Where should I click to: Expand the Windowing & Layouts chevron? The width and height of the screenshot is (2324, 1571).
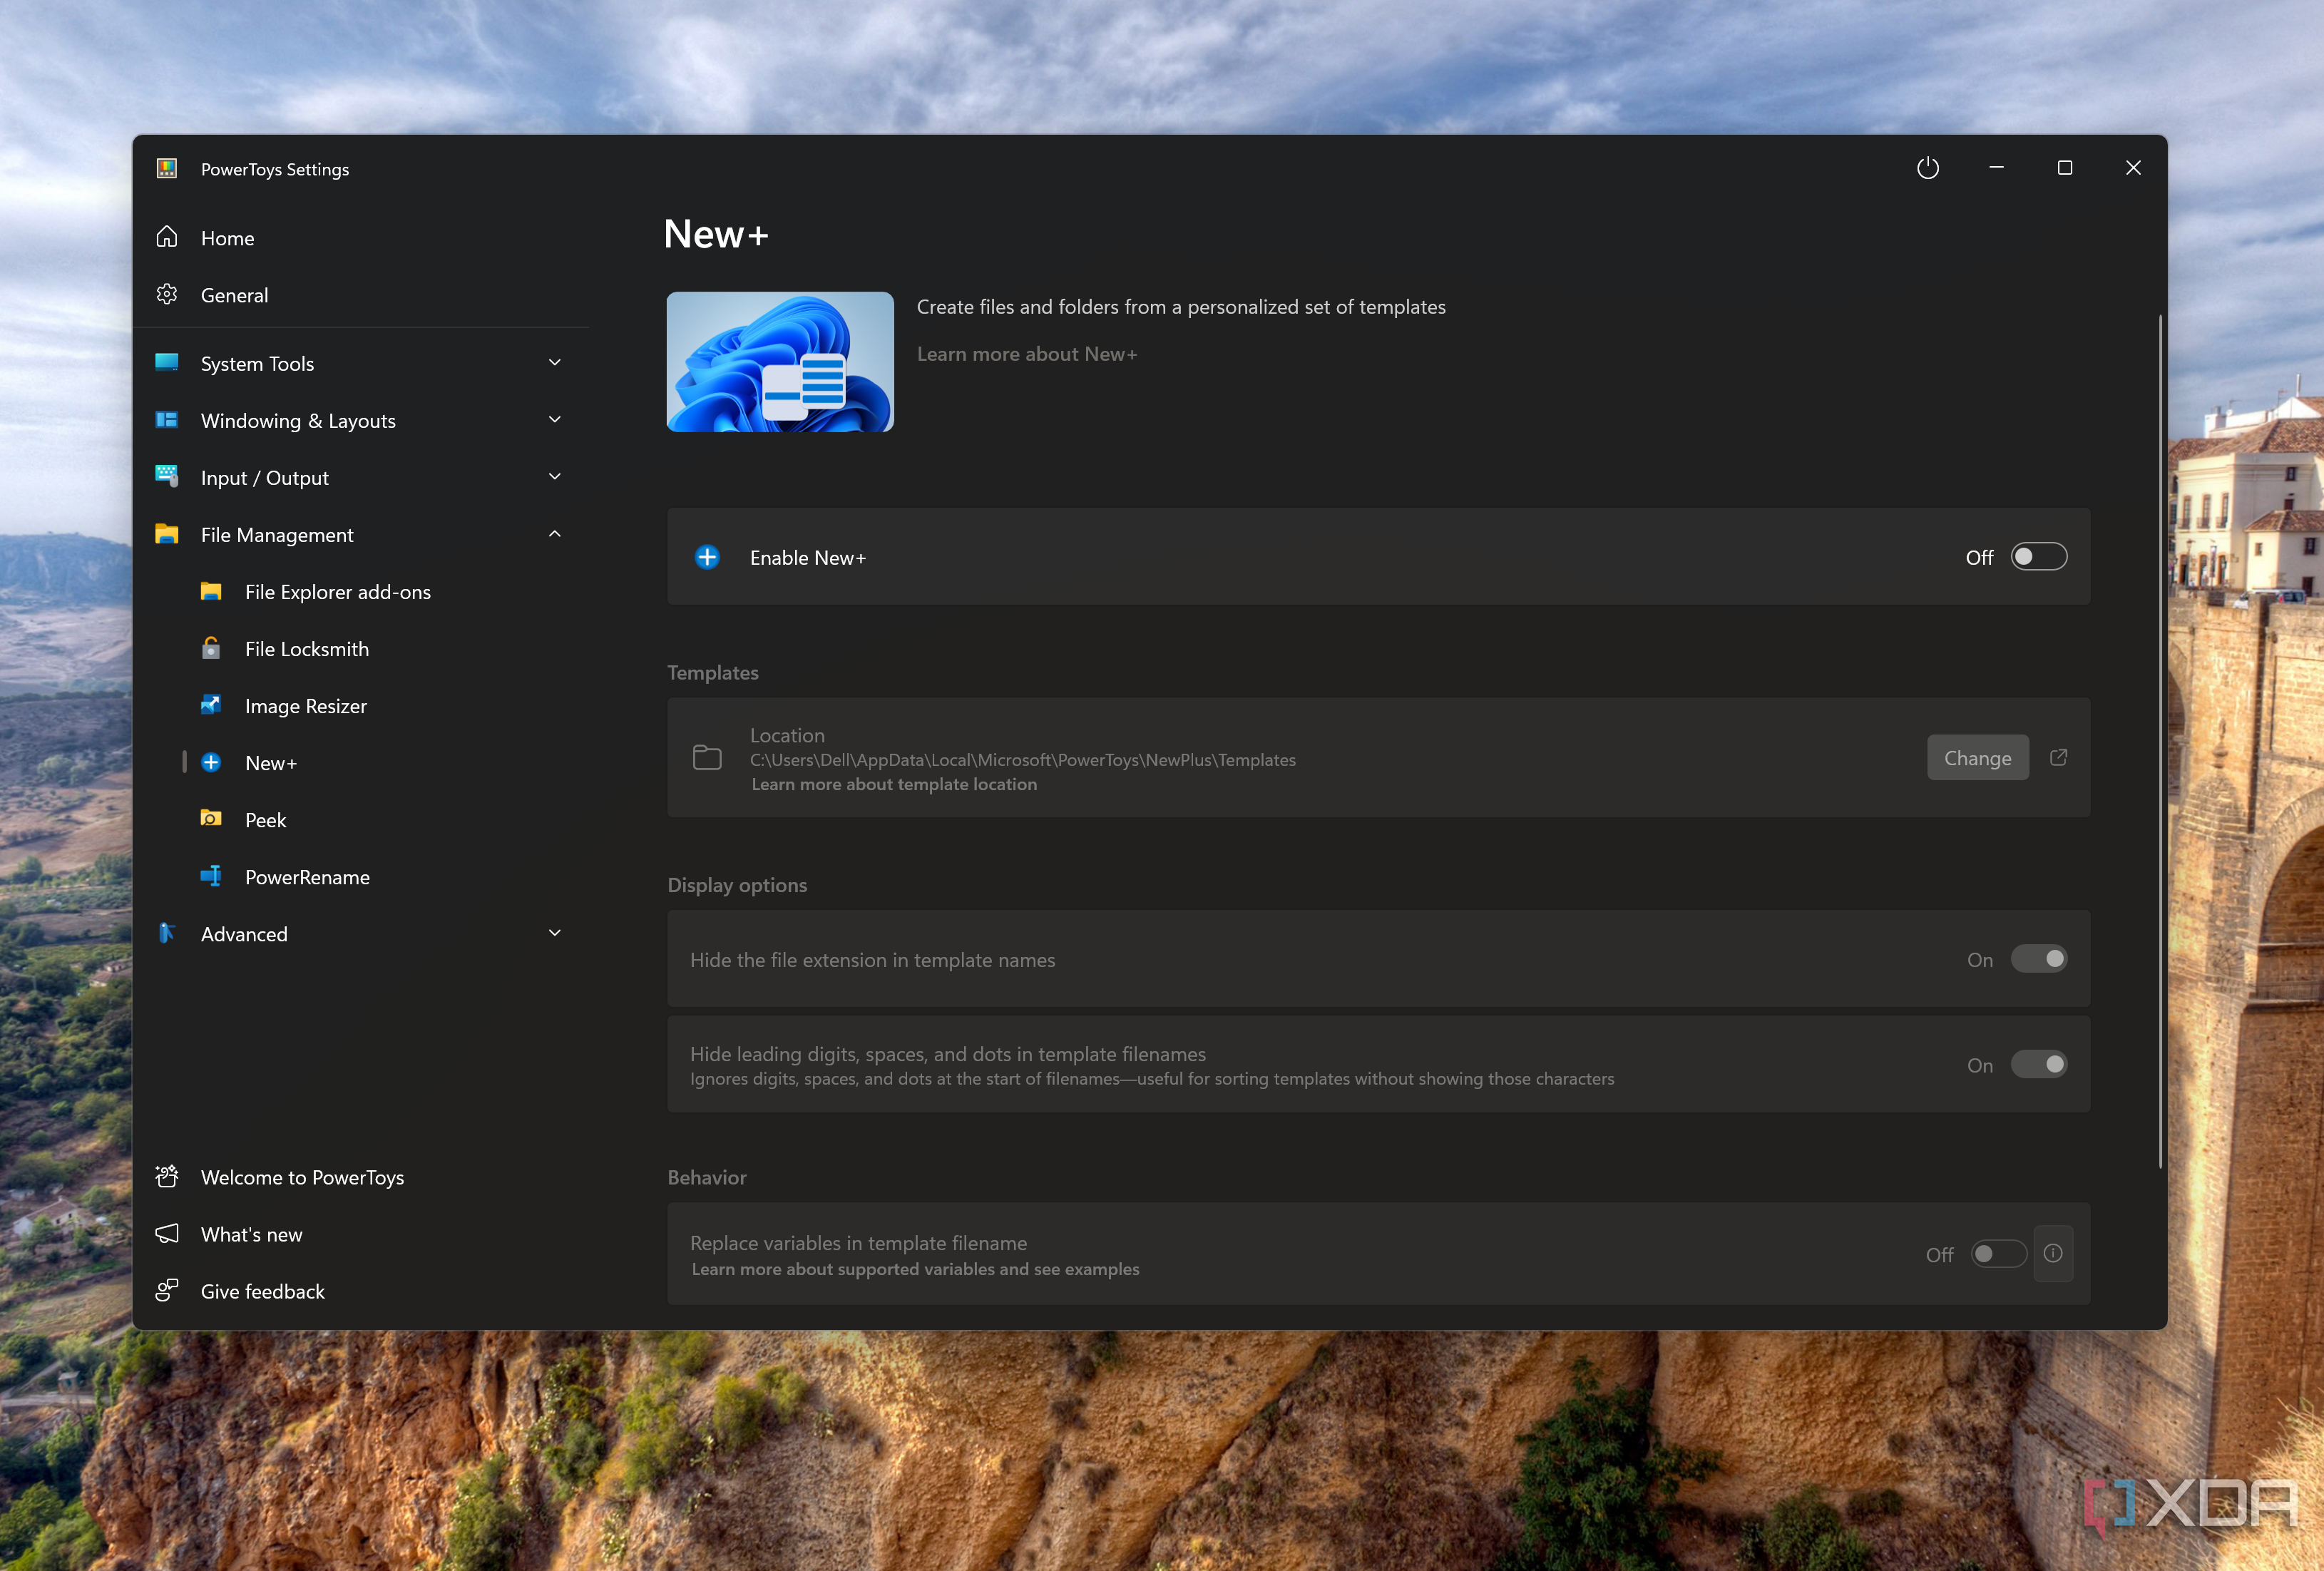555,419
